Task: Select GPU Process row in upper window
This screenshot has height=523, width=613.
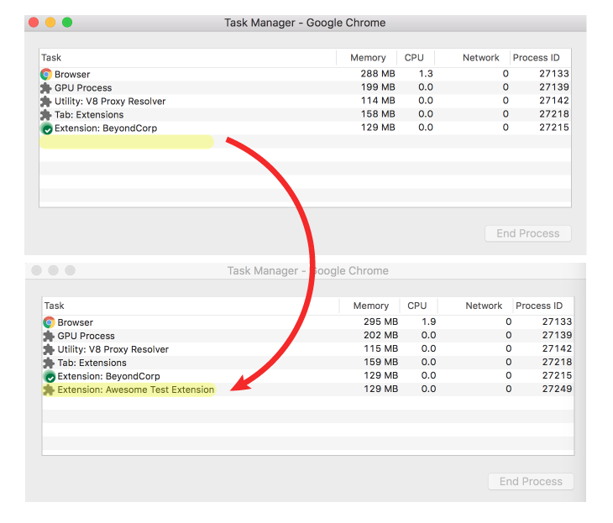Action: [x=305, y=87]
